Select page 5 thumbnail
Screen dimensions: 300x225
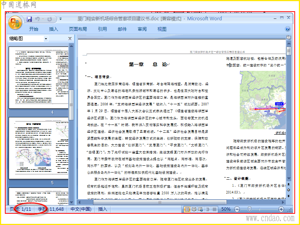point(39,148)
